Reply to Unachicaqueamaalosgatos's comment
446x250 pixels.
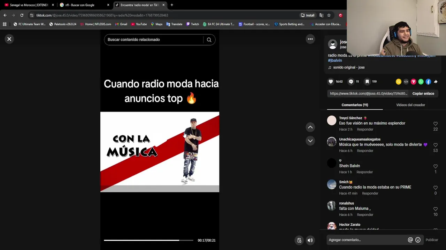point(365,151)
